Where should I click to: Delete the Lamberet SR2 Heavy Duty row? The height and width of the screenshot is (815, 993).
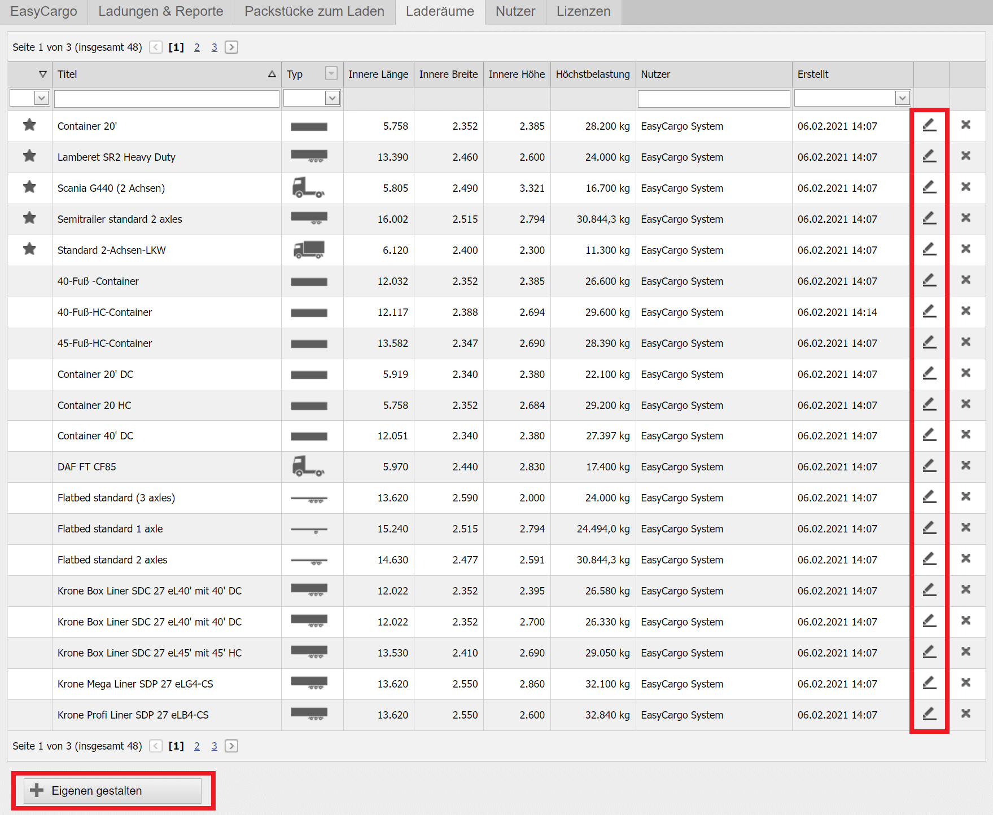[x=965, y=156]
